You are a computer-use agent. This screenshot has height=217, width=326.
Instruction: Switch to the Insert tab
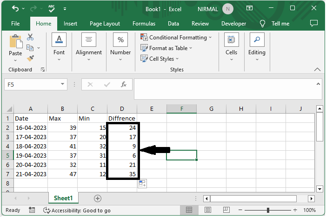tap(70, 24)
